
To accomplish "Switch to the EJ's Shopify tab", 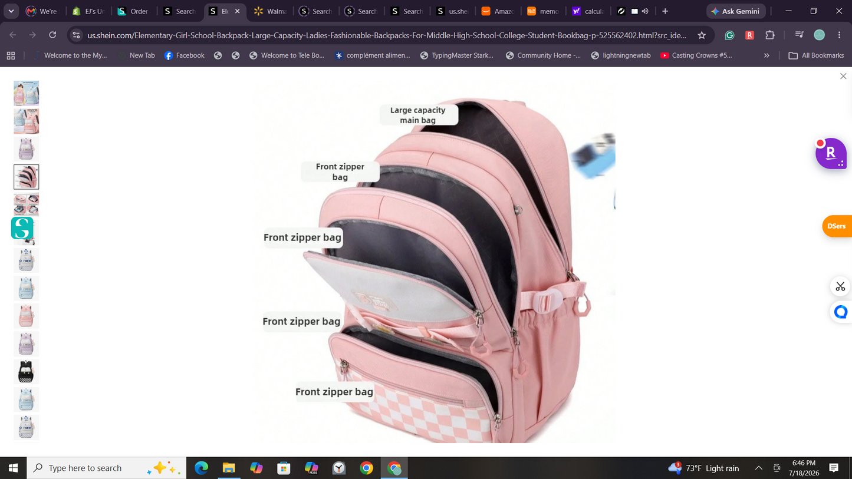I will tap(88, 11).
